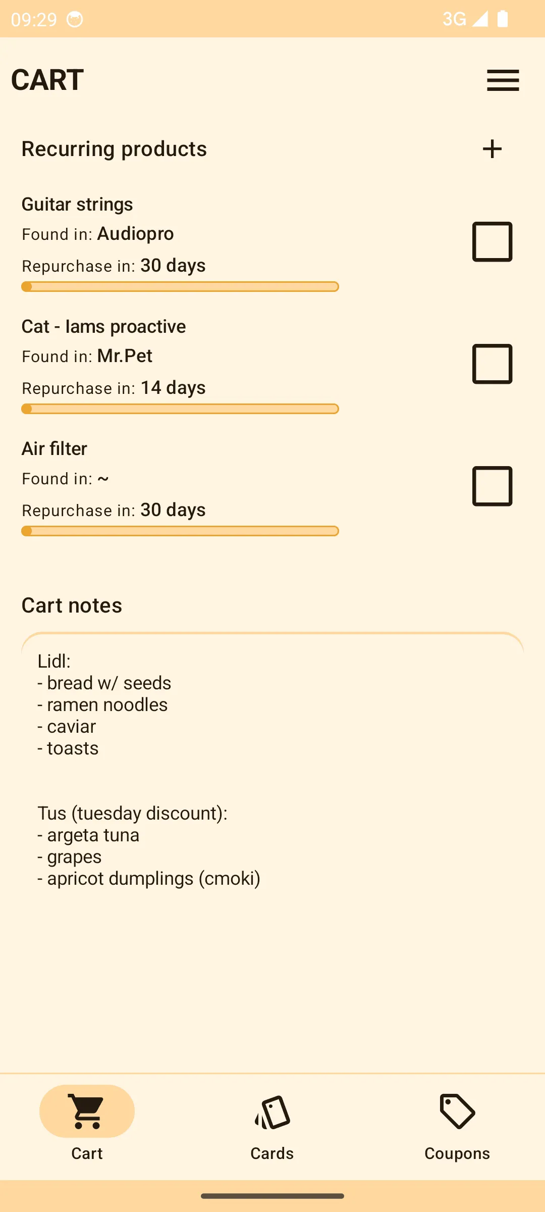Open the hamburger menu
Viewport: 545px width, 1212px height.
pyautogui.click(x=503, y=80)
